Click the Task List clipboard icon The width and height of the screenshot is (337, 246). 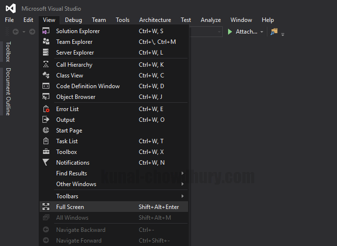click(46, 141)
